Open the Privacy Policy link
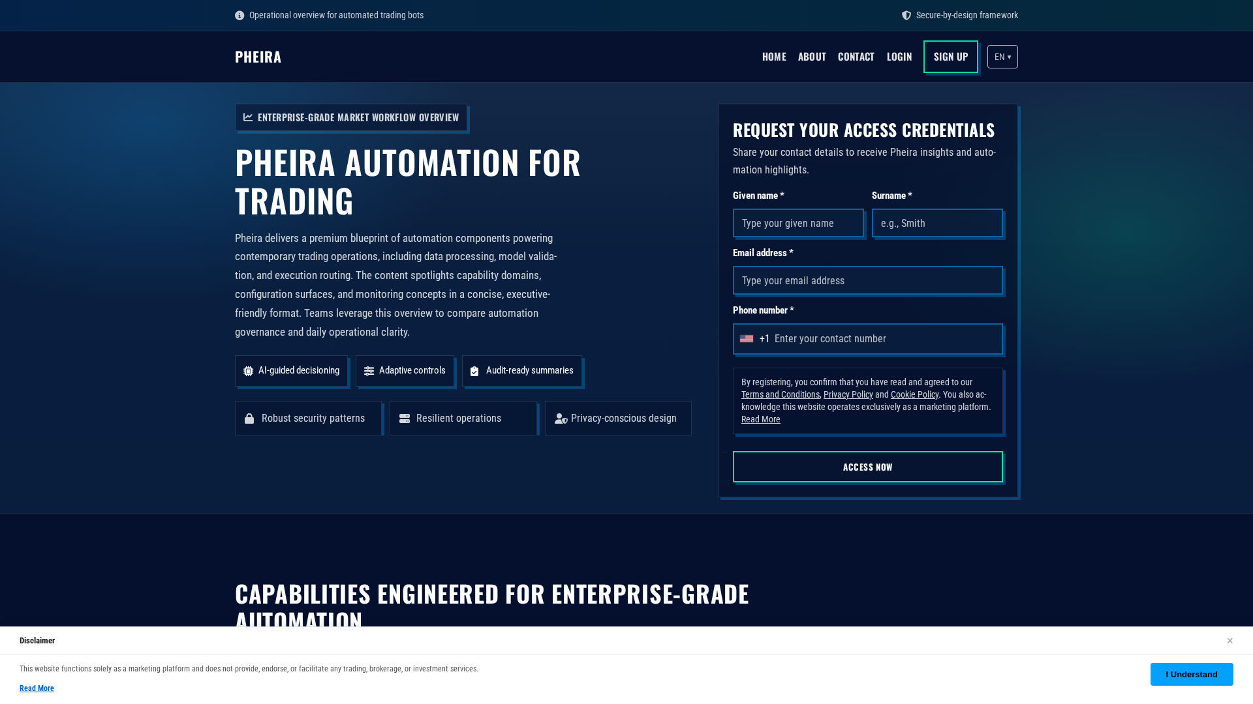The width and height of the screenshot is (1253, 704). (848, 394)
